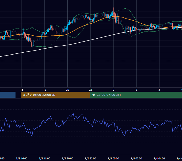182x161 pixels.
Task: Click the NY 22:00-07:00 JST session bar
Action: click(x=136, y=95)
